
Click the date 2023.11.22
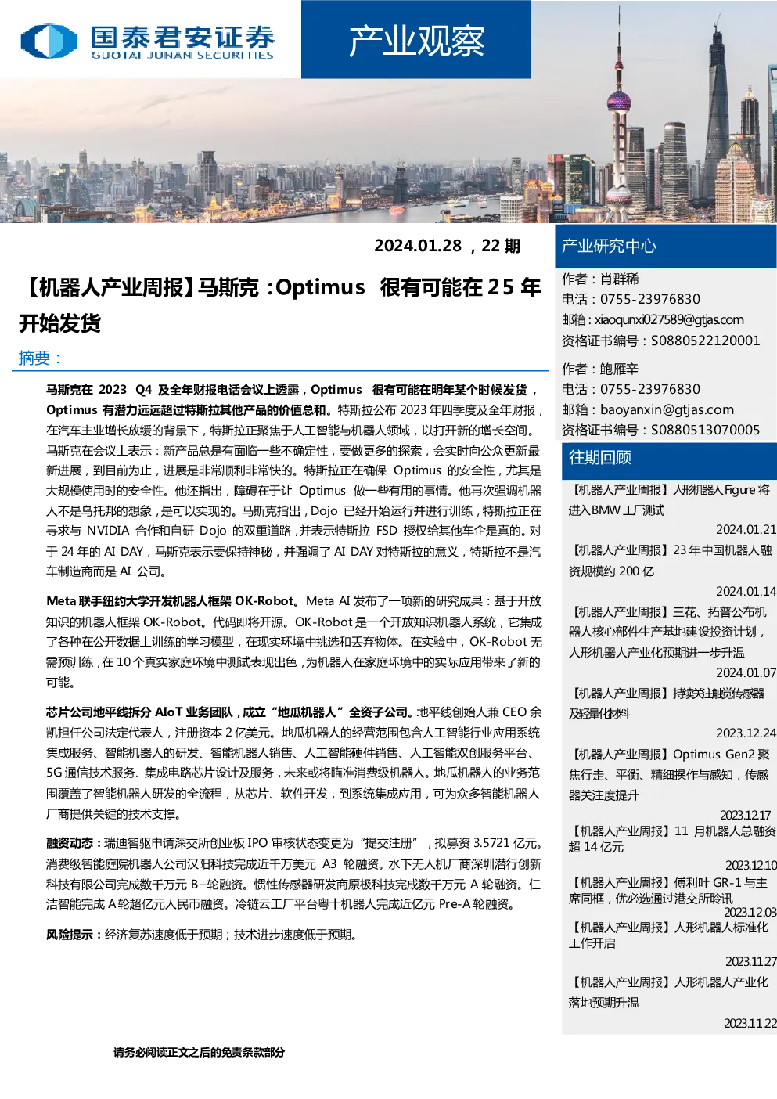click(x=750, y=1024)
